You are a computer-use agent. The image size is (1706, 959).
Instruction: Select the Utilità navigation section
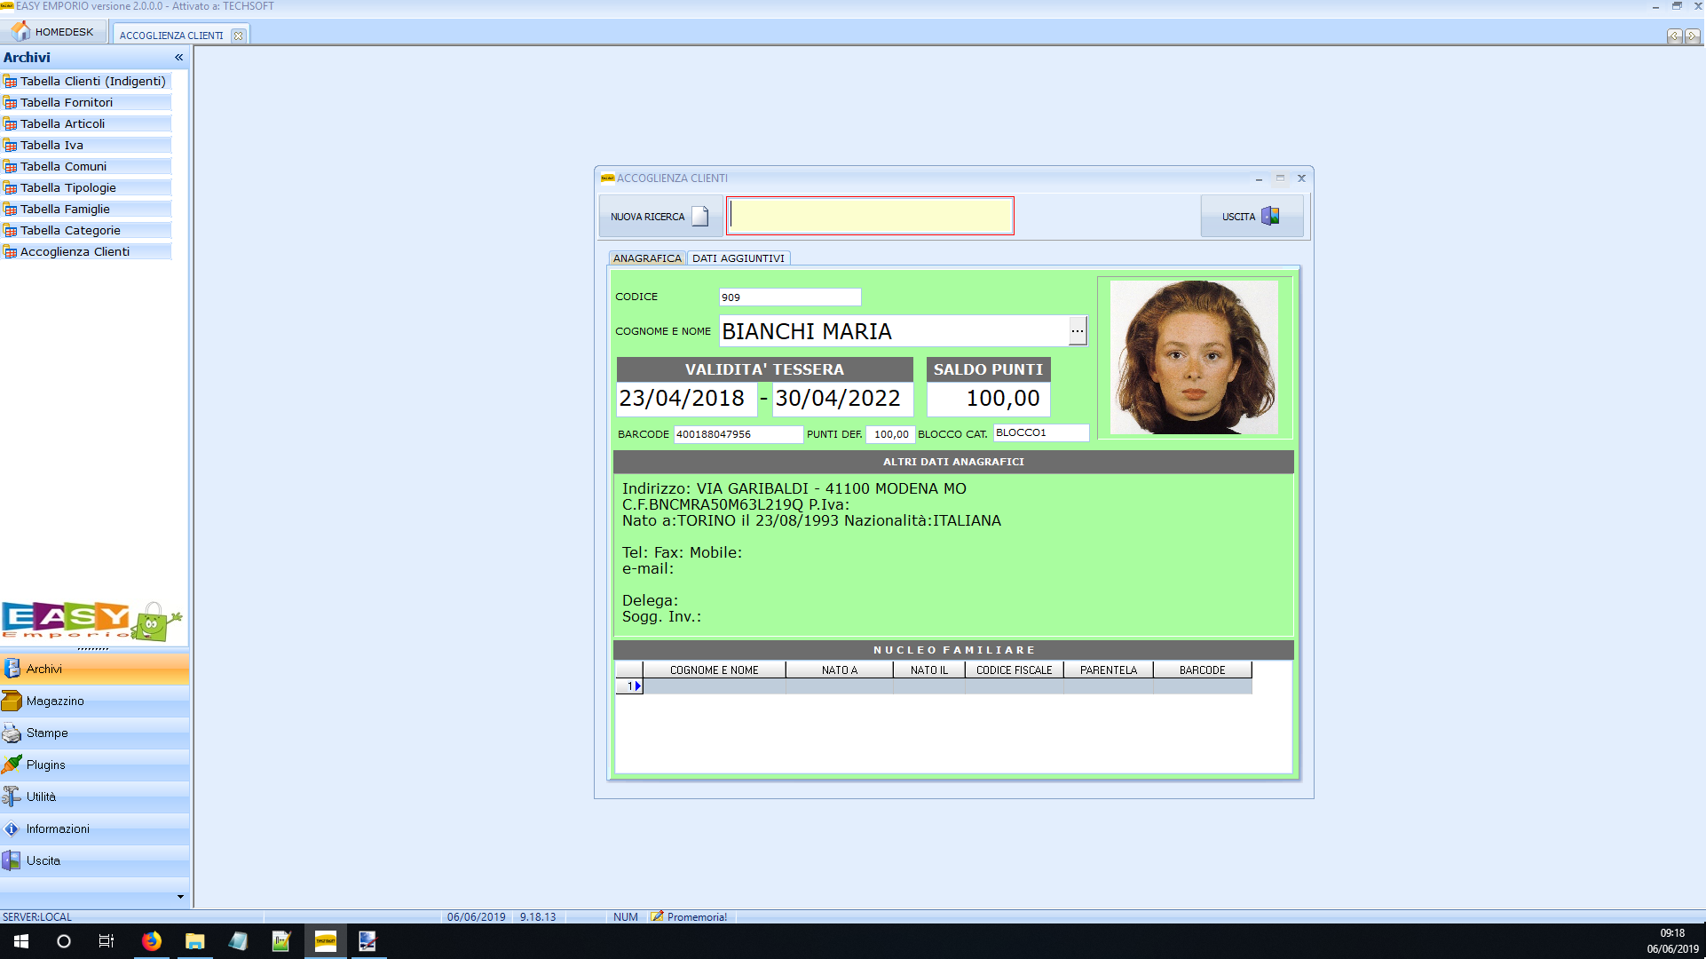94,797
